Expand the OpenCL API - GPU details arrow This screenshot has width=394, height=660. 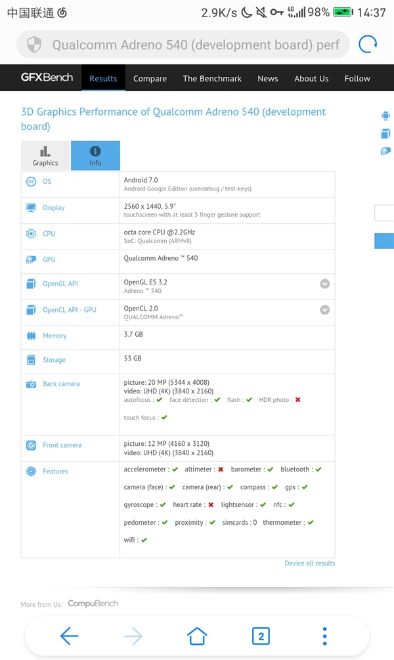tap(324, 310)
